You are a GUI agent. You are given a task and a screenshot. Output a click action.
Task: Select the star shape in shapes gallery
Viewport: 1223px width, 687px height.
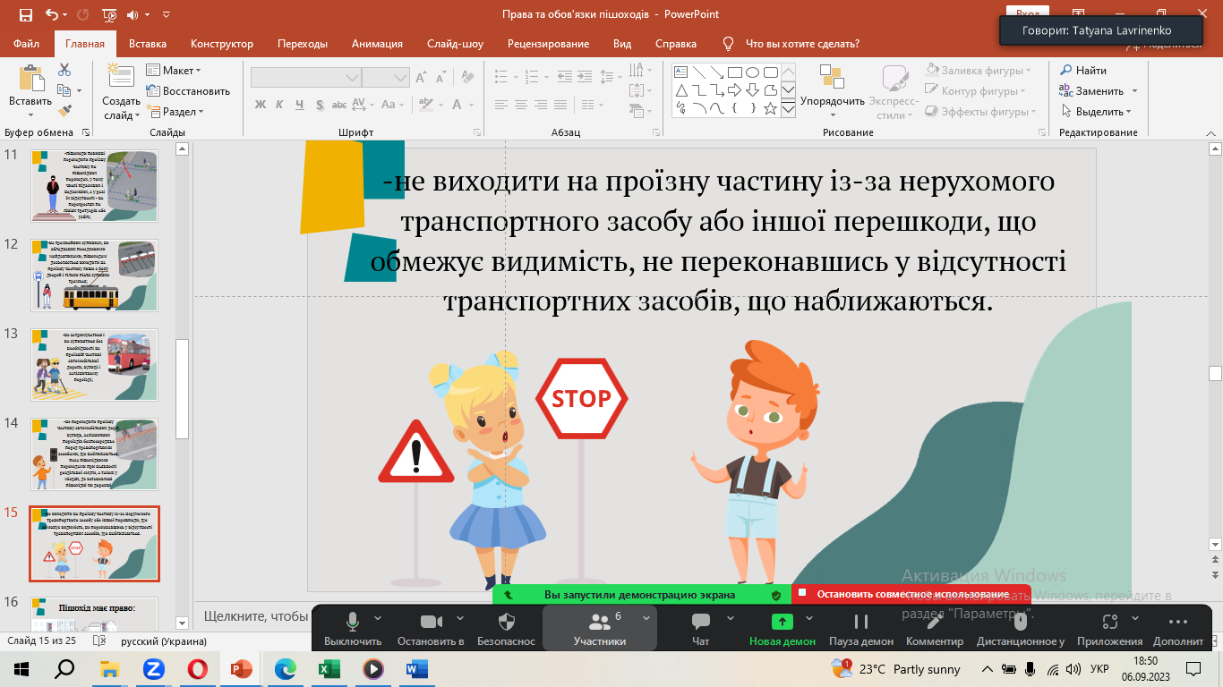[x=770, y=108]
